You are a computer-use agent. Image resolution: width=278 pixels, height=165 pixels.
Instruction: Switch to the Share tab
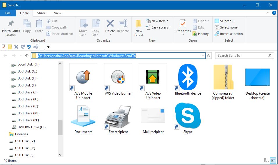tap(41, 13)
